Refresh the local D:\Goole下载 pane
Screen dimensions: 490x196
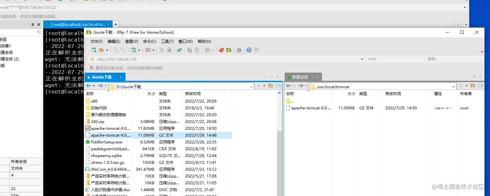[278, 86]
